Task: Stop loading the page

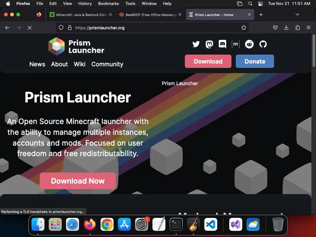Action: click(x=30, y=27)
